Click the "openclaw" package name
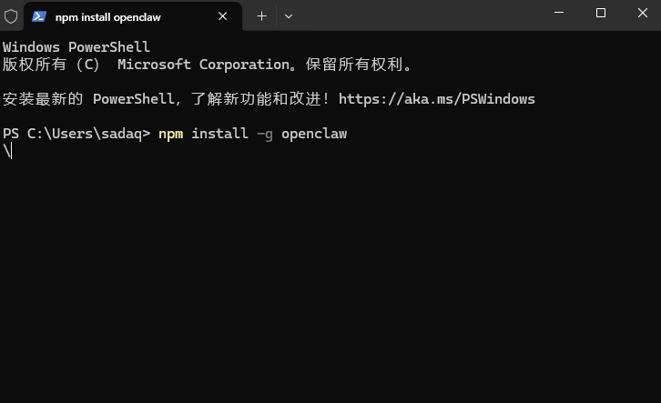This screenshot has width=661, height=403. click(314, 134)
